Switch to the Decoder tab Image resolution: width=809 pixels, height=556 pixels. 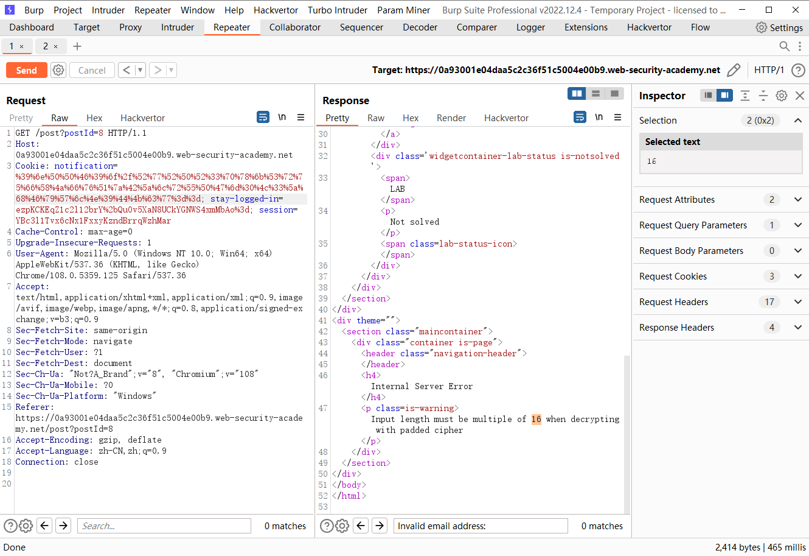[x=420, y=27]
